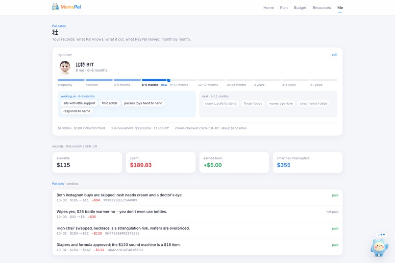
Task: Click the 'finger foods' chip
Action: (x=253, y=103)
